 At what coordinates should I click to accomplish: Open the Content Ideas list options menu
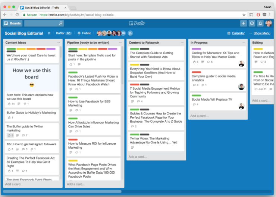(59, 43)
